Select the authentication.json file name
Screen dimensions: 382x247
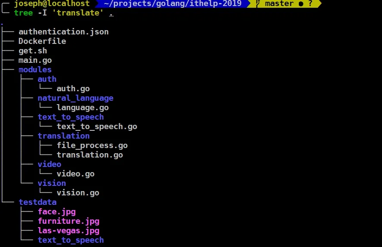[x=63, y=32]
